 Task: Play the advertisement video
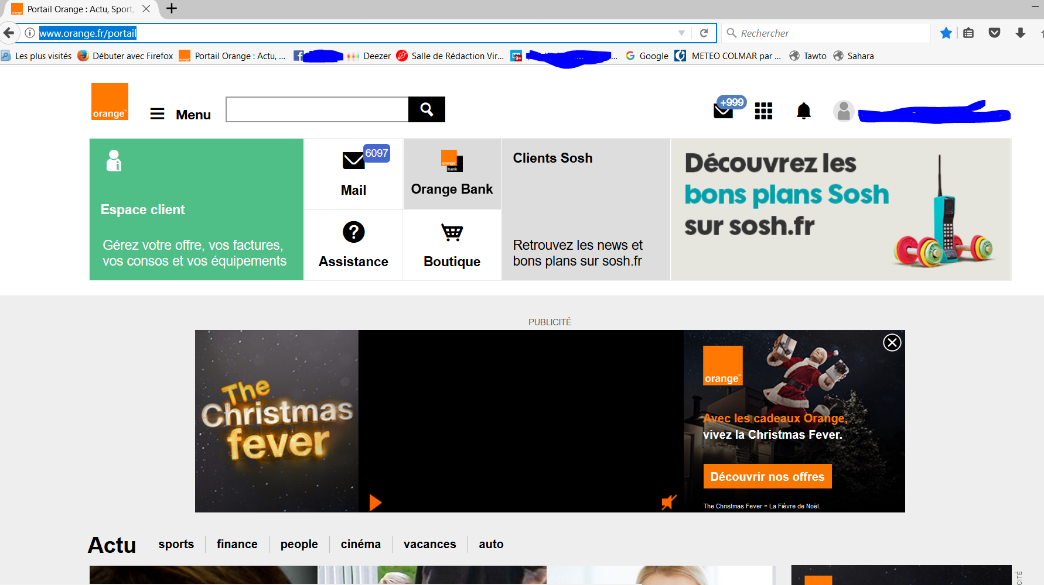pos(376,503)
